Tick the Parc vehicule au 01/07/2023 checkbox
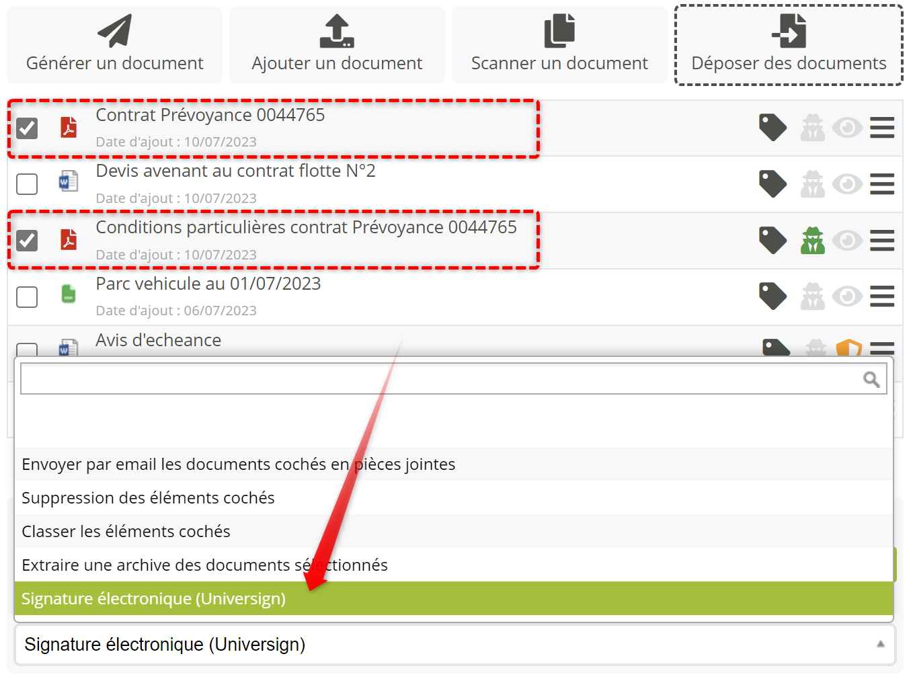The image size is (915, 687). click(27, 296)
